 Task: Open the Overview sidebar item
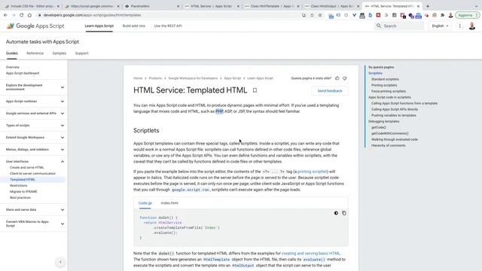[13, 67]
